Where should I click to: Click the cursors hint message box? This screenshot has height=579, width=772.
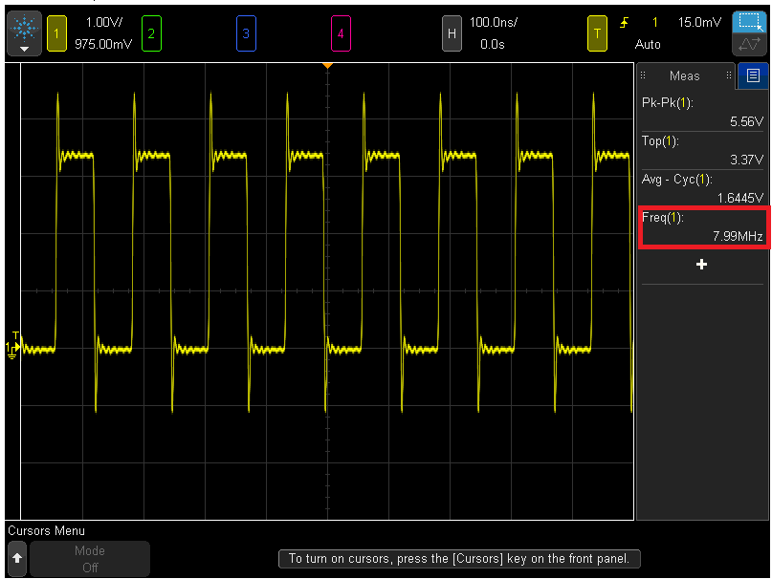(459, 559)
